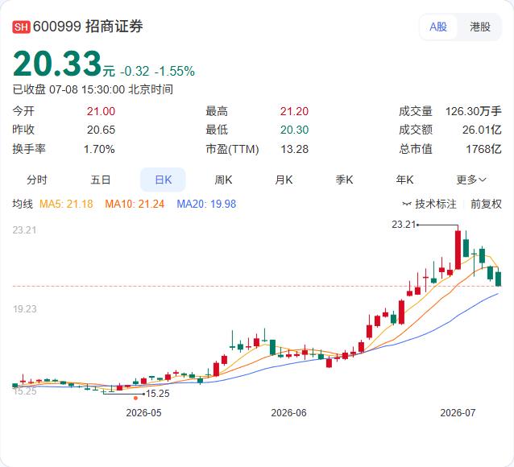Select the 周K chart tab
The width and height of the screenshot is (514, 467).
[x=223, y=180]
